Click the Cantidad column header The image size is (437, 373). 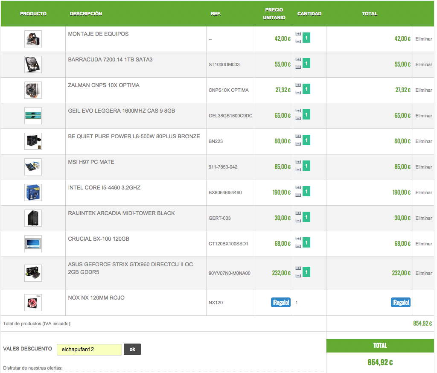309,14
